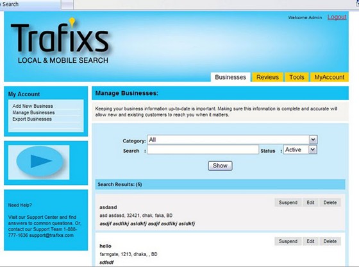
Task: Click into the Search text field
Action: point(203,150)
